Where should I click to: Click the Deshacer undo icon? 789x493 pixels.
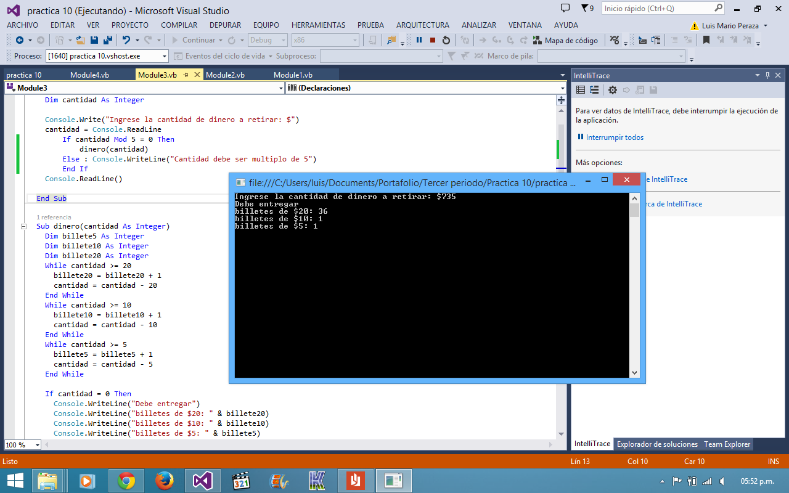(126, 39)
